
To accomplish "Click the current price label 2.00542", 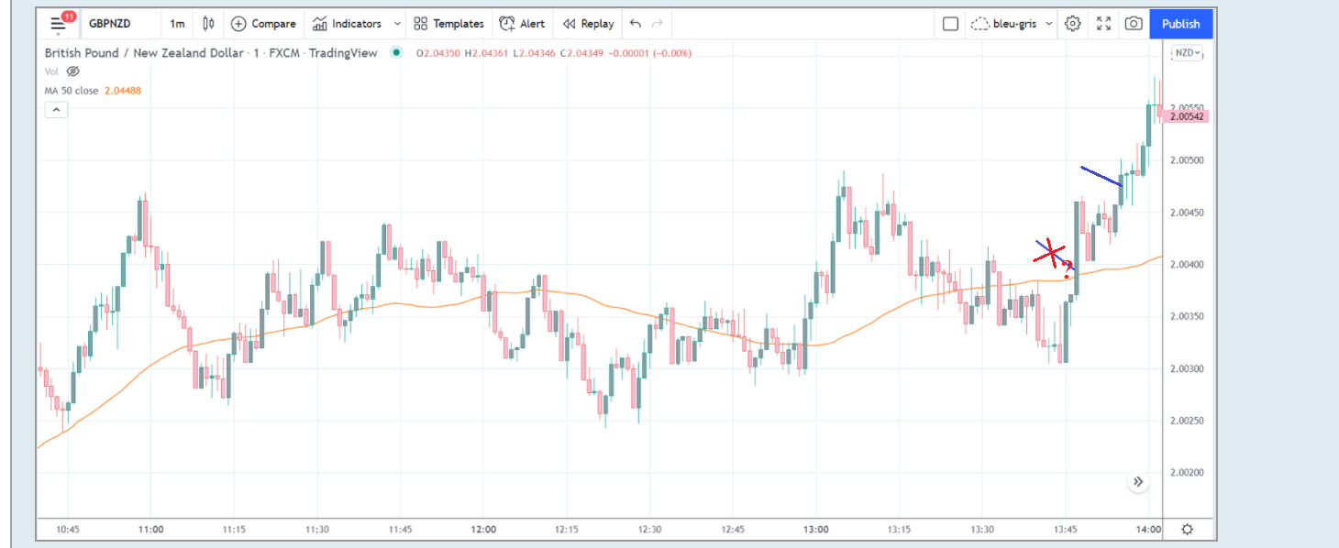I will click(x=1186, y=116).
